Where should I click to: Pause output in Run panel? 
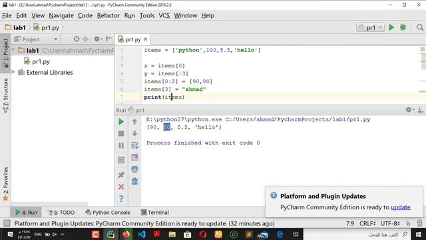click(x=121, y=145)
